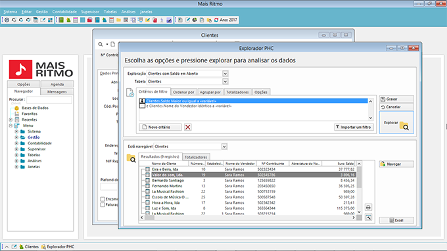
Task: Click the refresh icon beside Ano: 2017
Action: click(x=216, y=20)
